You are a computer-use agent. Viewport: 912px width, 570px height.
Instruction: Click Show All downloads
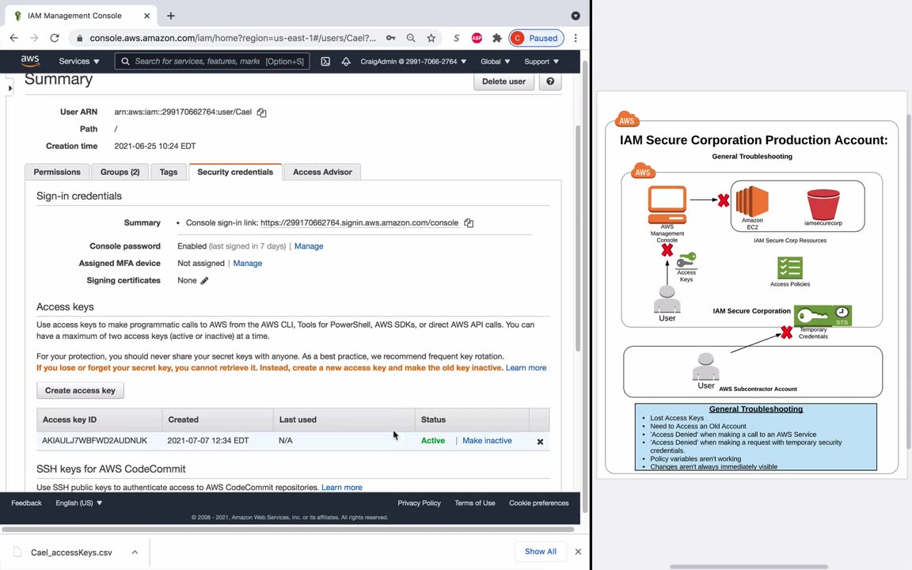541,551
